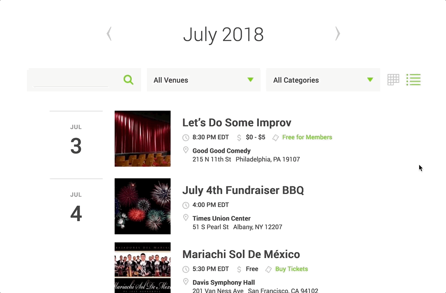Open the Let's Do Some Improv event

tap(236, 123)
